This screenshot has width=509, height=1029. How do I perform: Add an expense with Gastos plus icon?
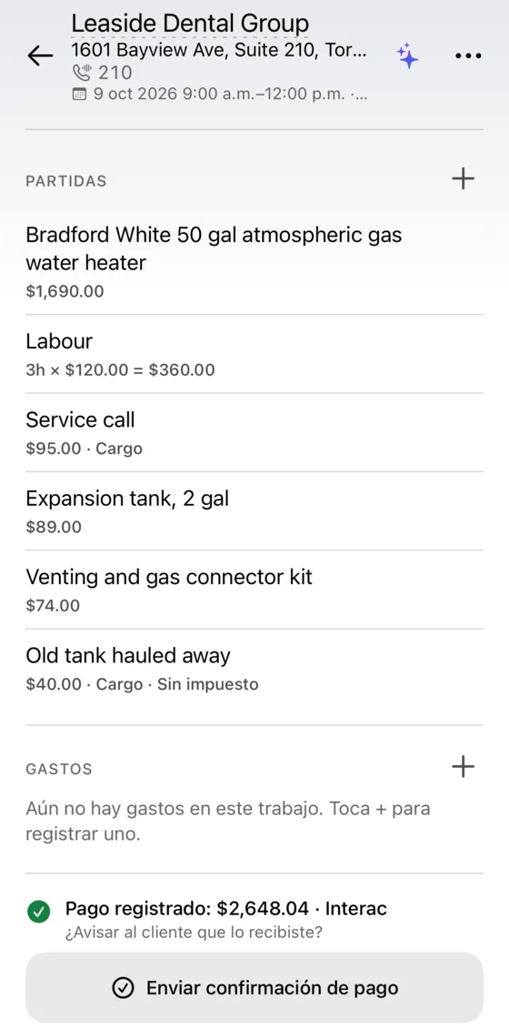463,766
